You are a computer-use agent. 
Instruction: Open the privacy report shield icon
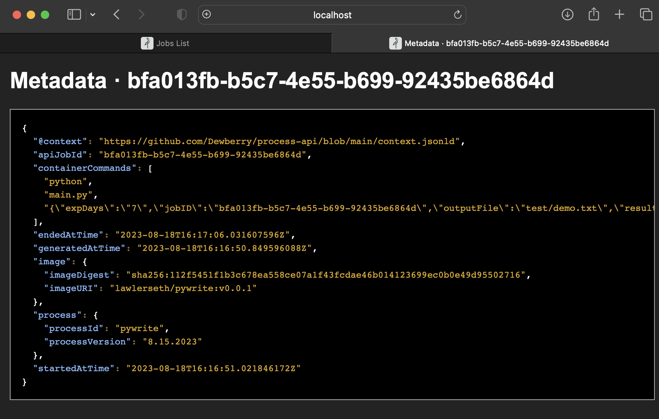click(182, 14)
